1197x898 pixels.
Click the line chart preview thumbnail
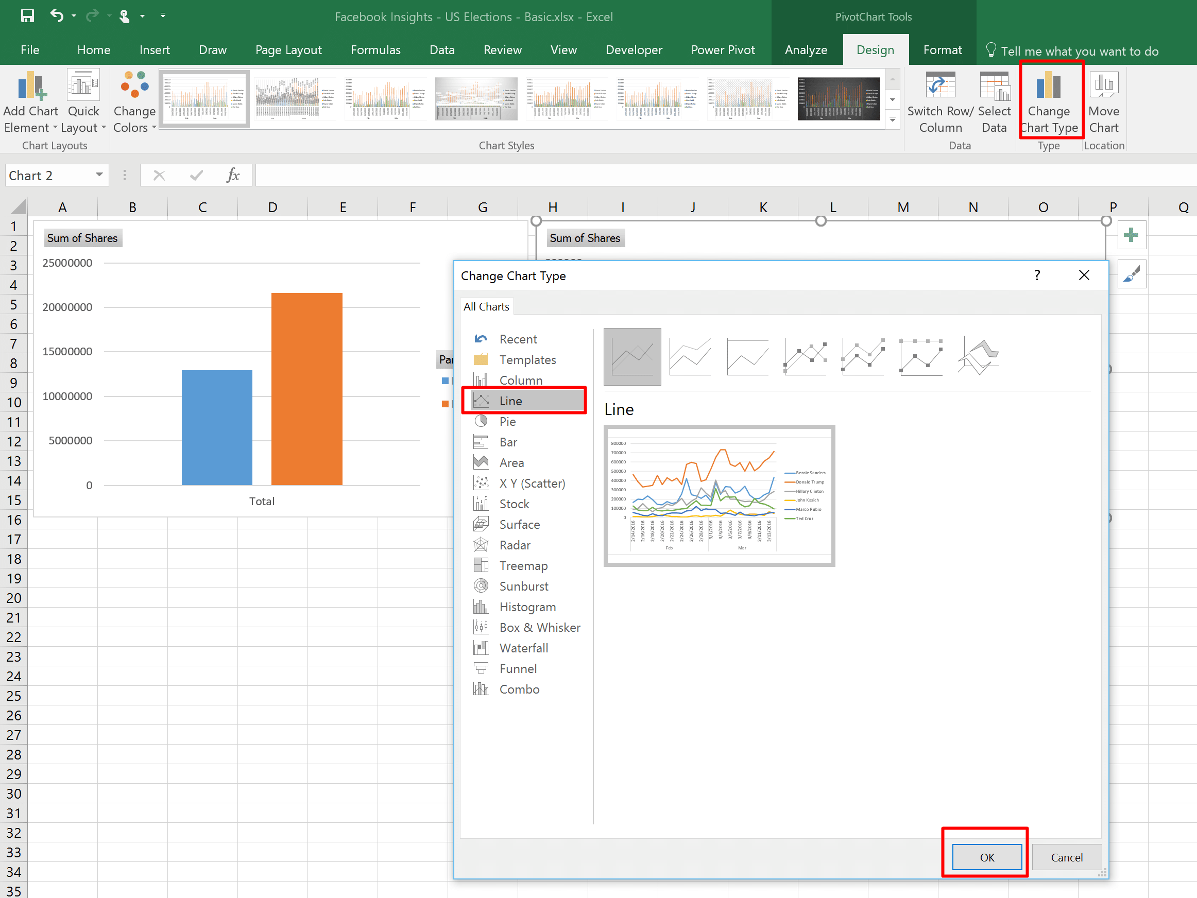coord(719,495)
